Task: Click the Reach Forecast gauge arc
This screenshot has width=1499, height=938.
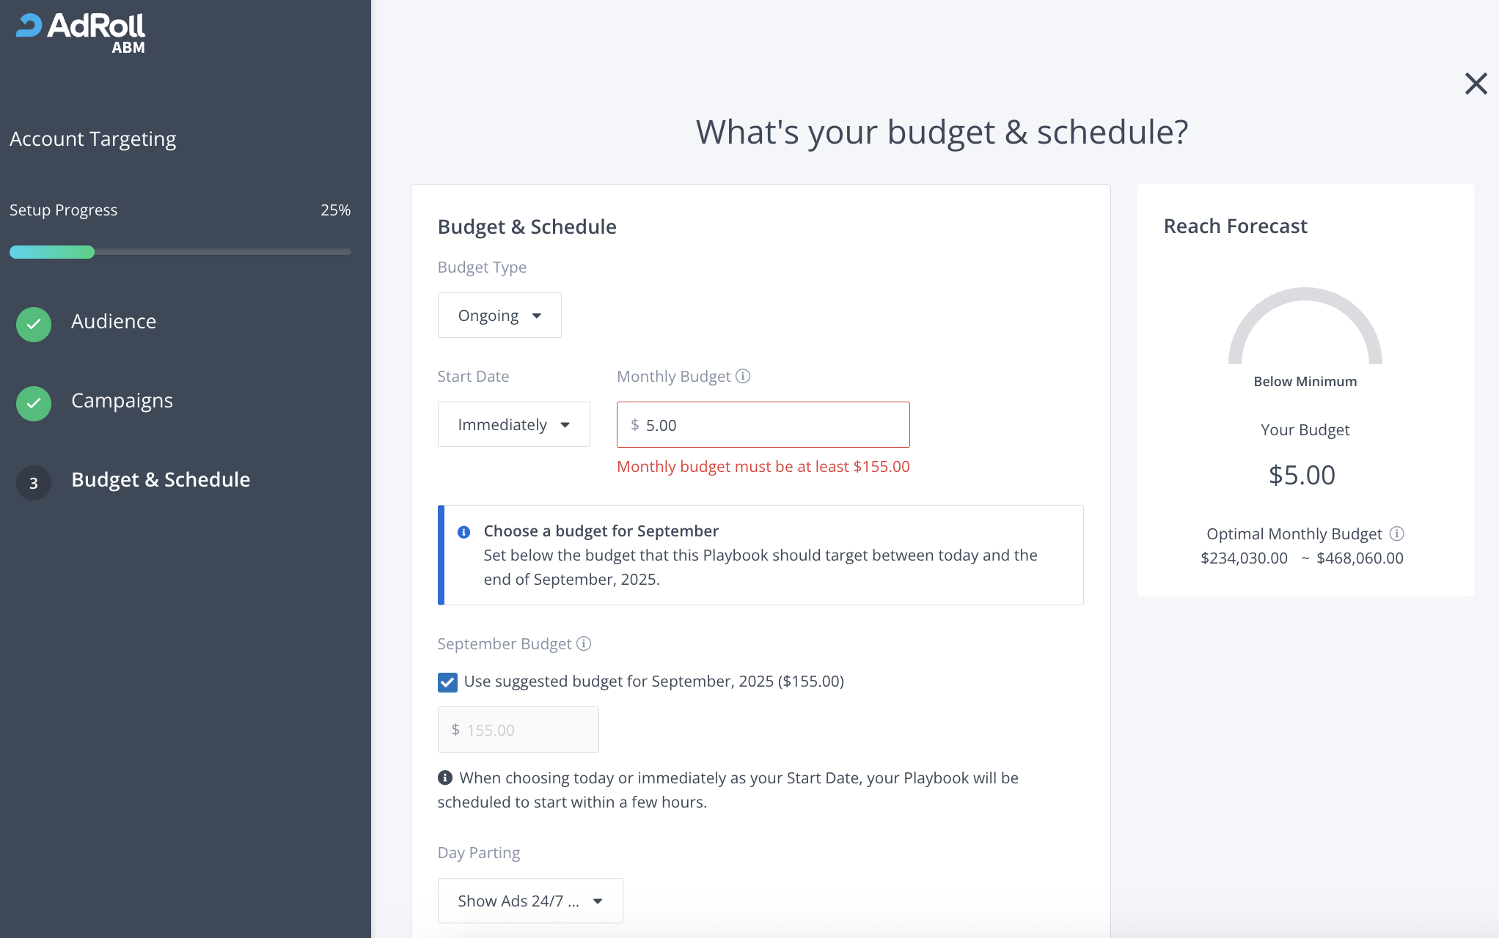Action: 1305,295
